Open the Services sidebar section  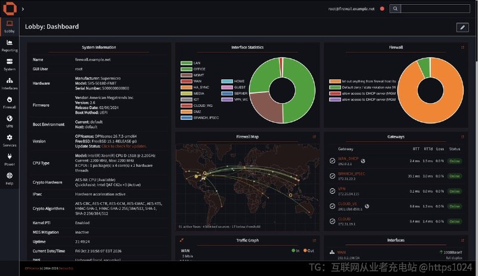[10, 141]
